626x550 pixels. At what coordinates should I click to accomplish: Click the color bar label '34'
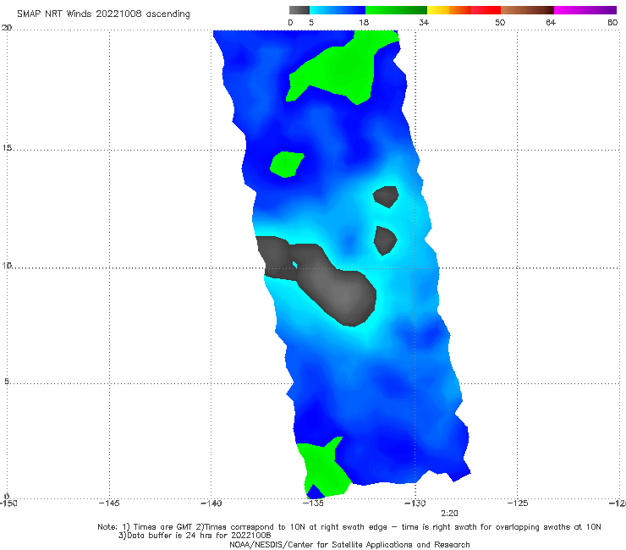pyautogui.click(x=424, y=23)
